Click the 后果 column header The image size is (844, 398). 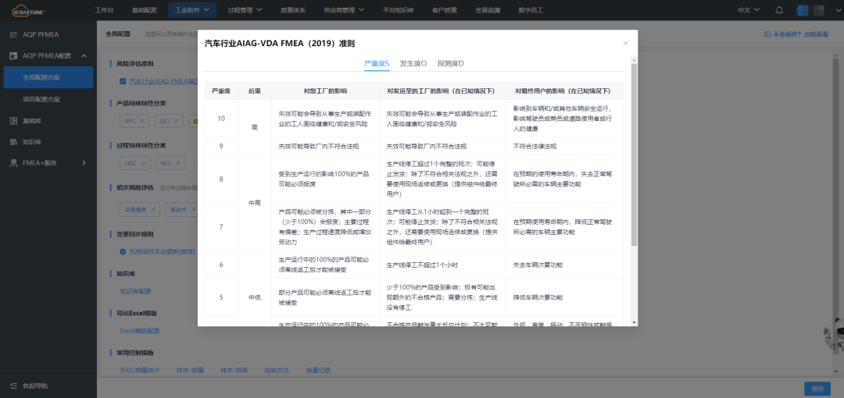255,91
